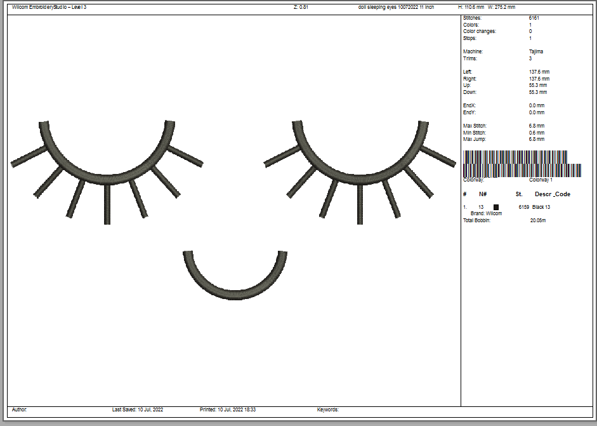The image size is (597, 426).
Task: Click the Machine value 'Tajima'
Action: point(536,51)
